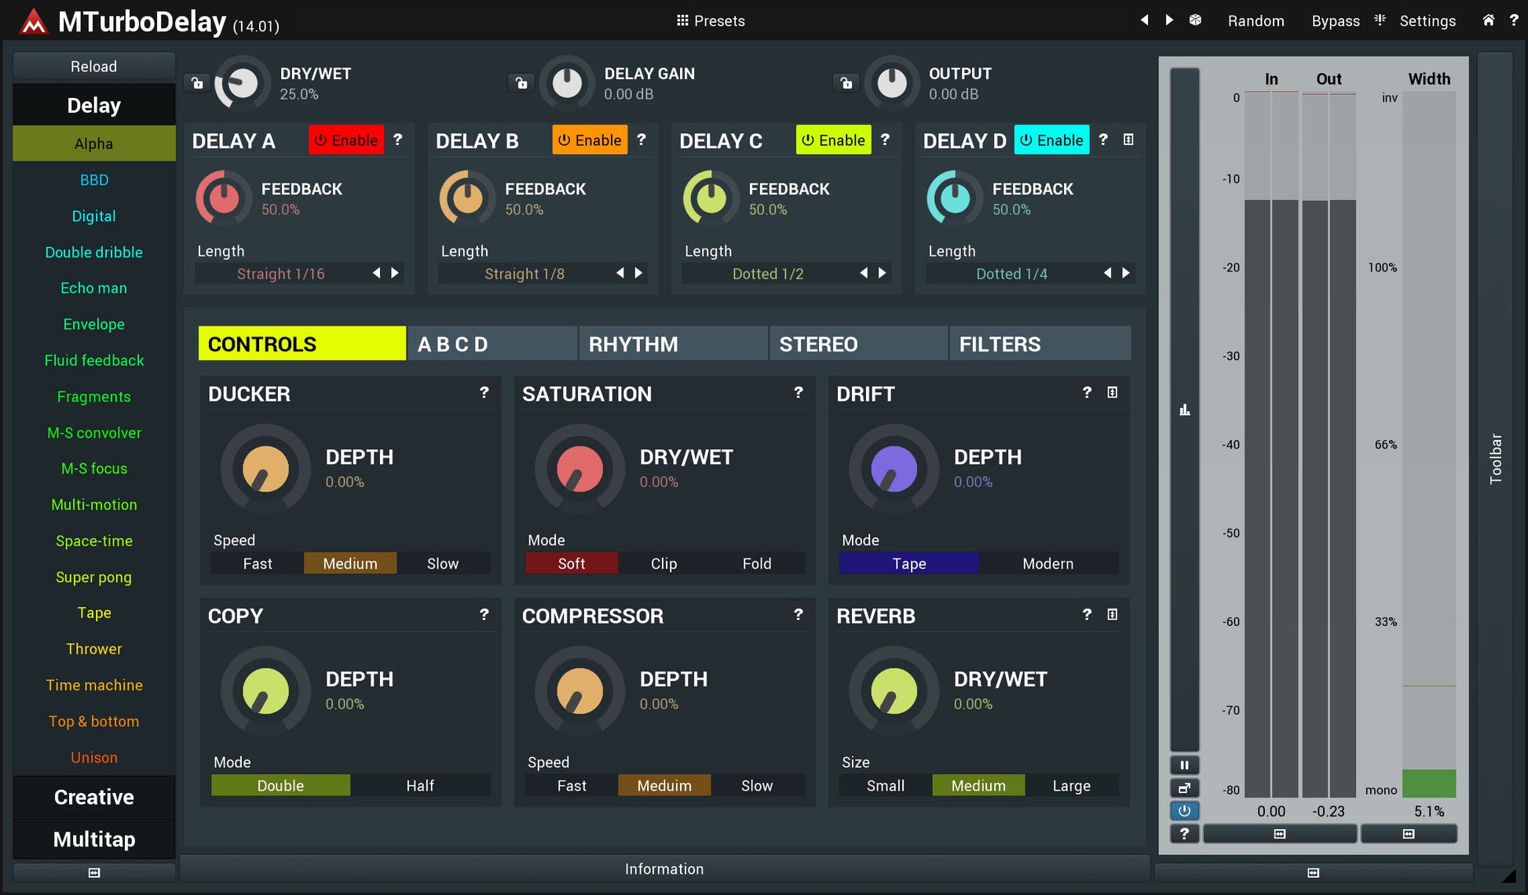This screenshot has width=1528, height=895.
Task: Click the home icon in the title bar
Action: coord(1489,20)
